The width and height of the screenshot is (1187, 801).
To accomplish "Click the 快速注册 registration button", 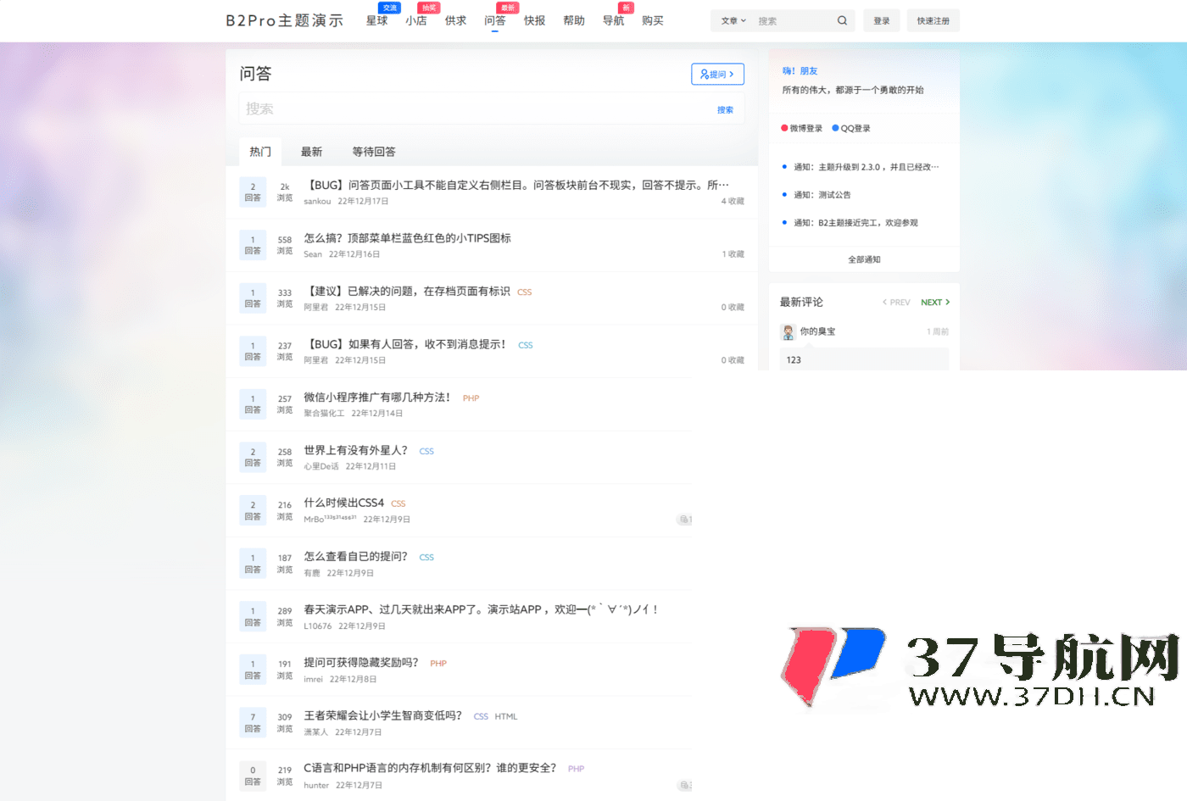I will point(933,19).
